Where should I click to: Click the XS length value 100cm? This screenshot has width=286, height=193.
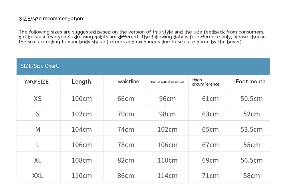82,99
